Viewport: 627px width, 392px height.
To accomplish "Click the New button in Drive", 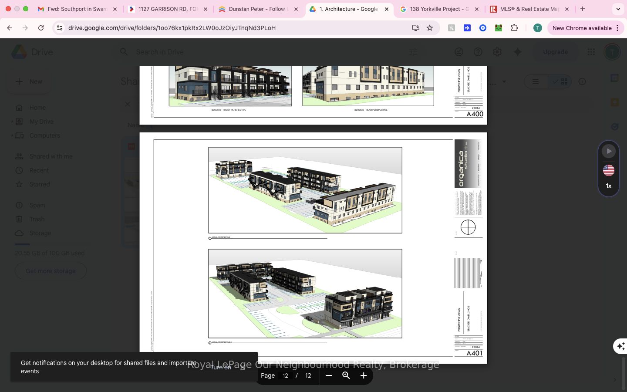I will pyautogui.click(x=29, y=81).
